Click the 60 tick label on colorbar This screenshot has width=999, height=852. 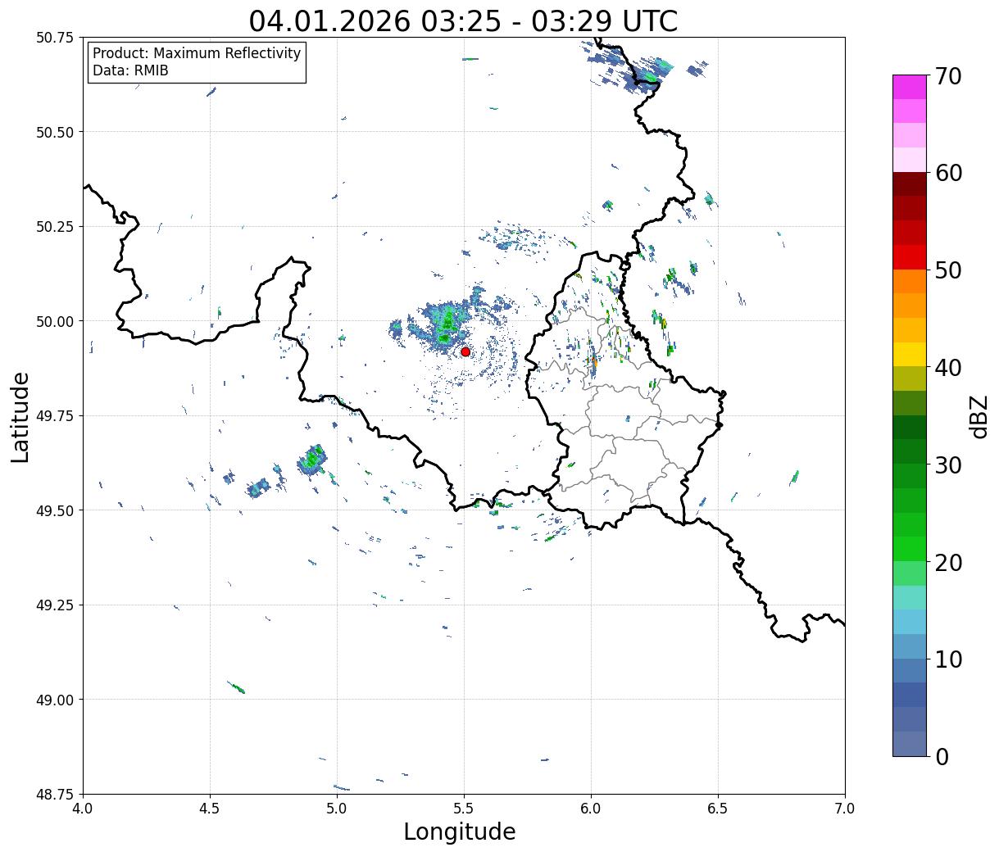(948, 173)
